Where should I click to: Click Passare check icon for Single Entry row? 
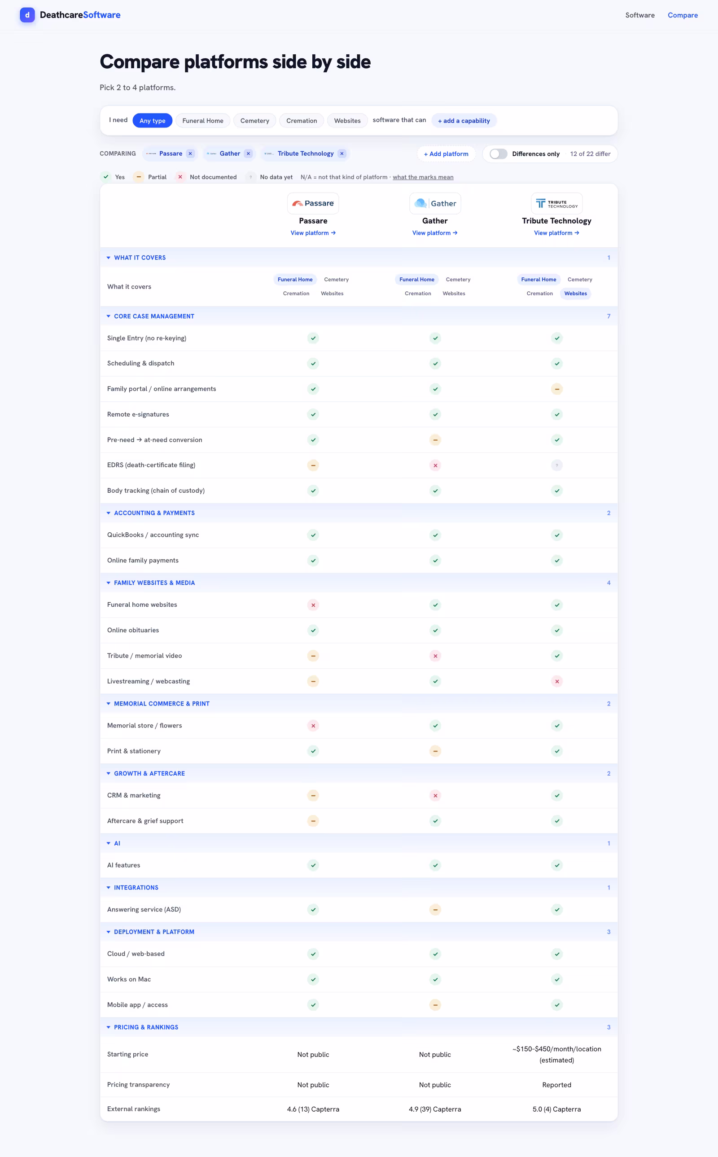click(x=313, y=338)
